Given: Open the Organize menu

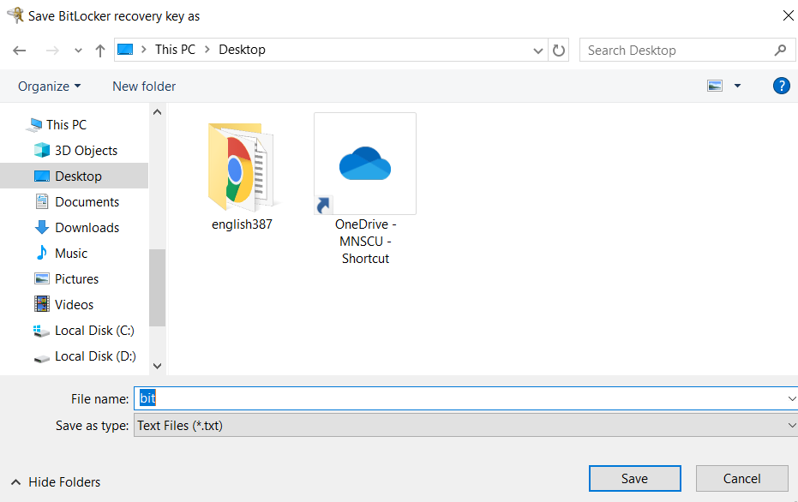Looking at the screenshot, I should pos(49,87).
